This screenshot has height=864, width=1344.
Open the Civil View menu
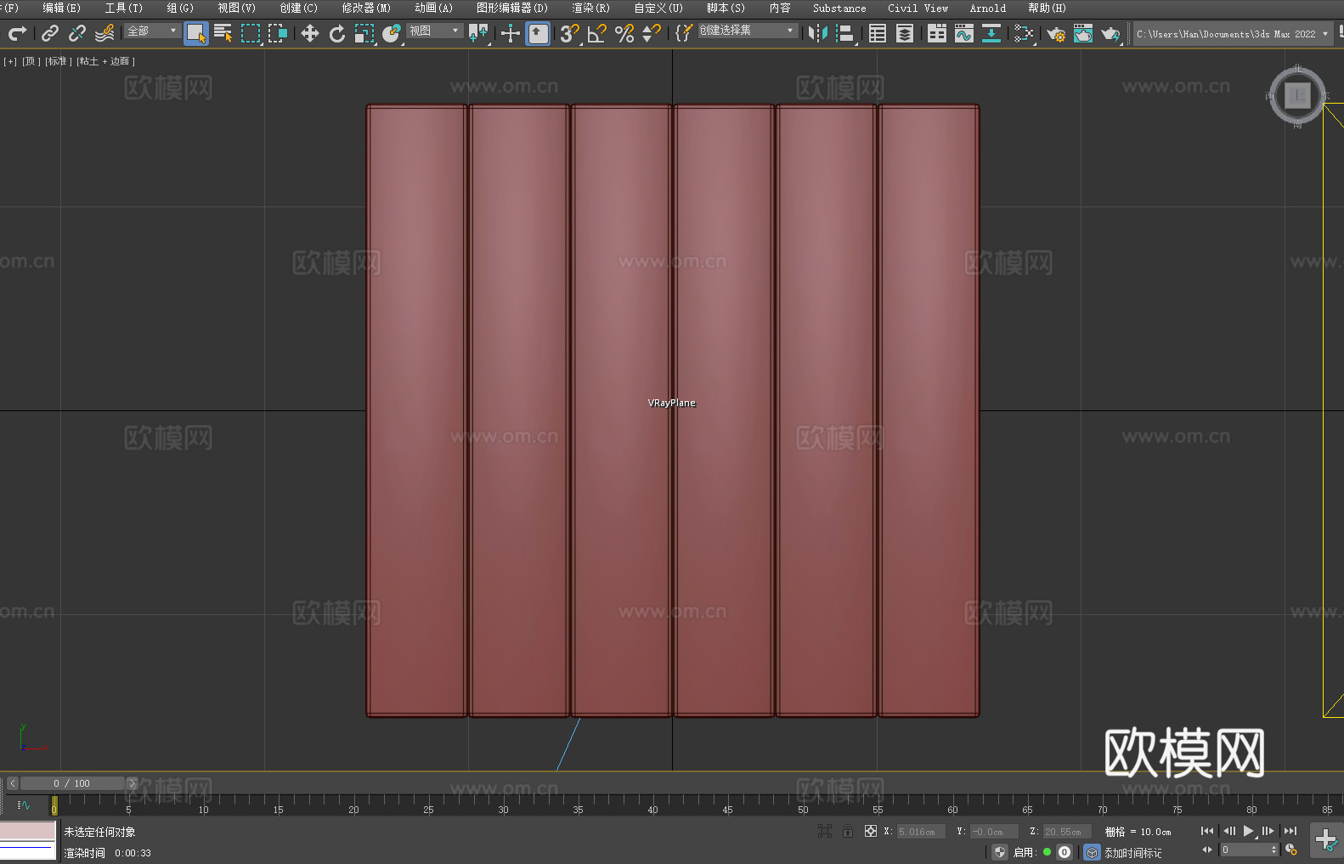pos(918,8)
